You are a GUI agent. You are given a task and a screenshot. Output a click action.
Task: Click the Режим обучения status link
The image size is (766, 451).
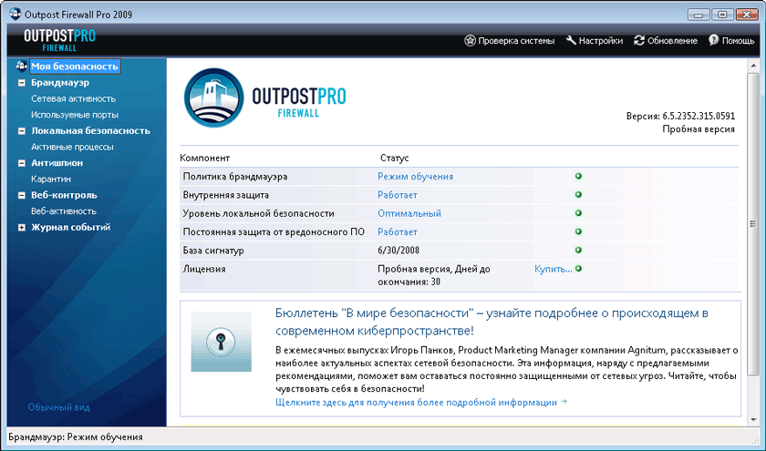tap(415, 177)
